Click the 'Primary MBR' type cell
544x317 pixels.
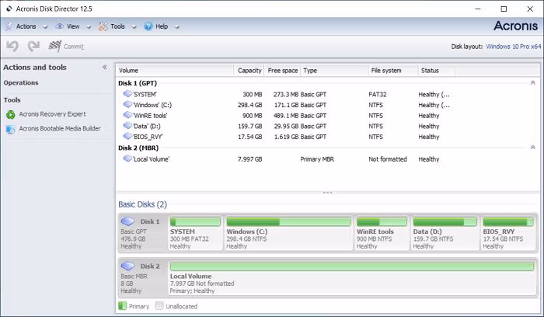317,159
